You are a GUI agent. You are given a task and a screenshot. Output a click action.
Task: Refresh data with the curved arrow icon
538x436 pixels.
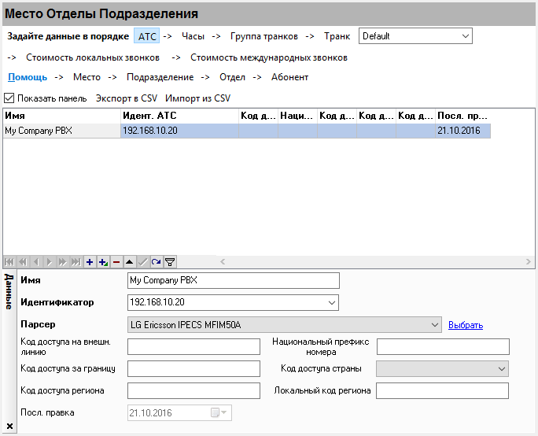point(157,262)
